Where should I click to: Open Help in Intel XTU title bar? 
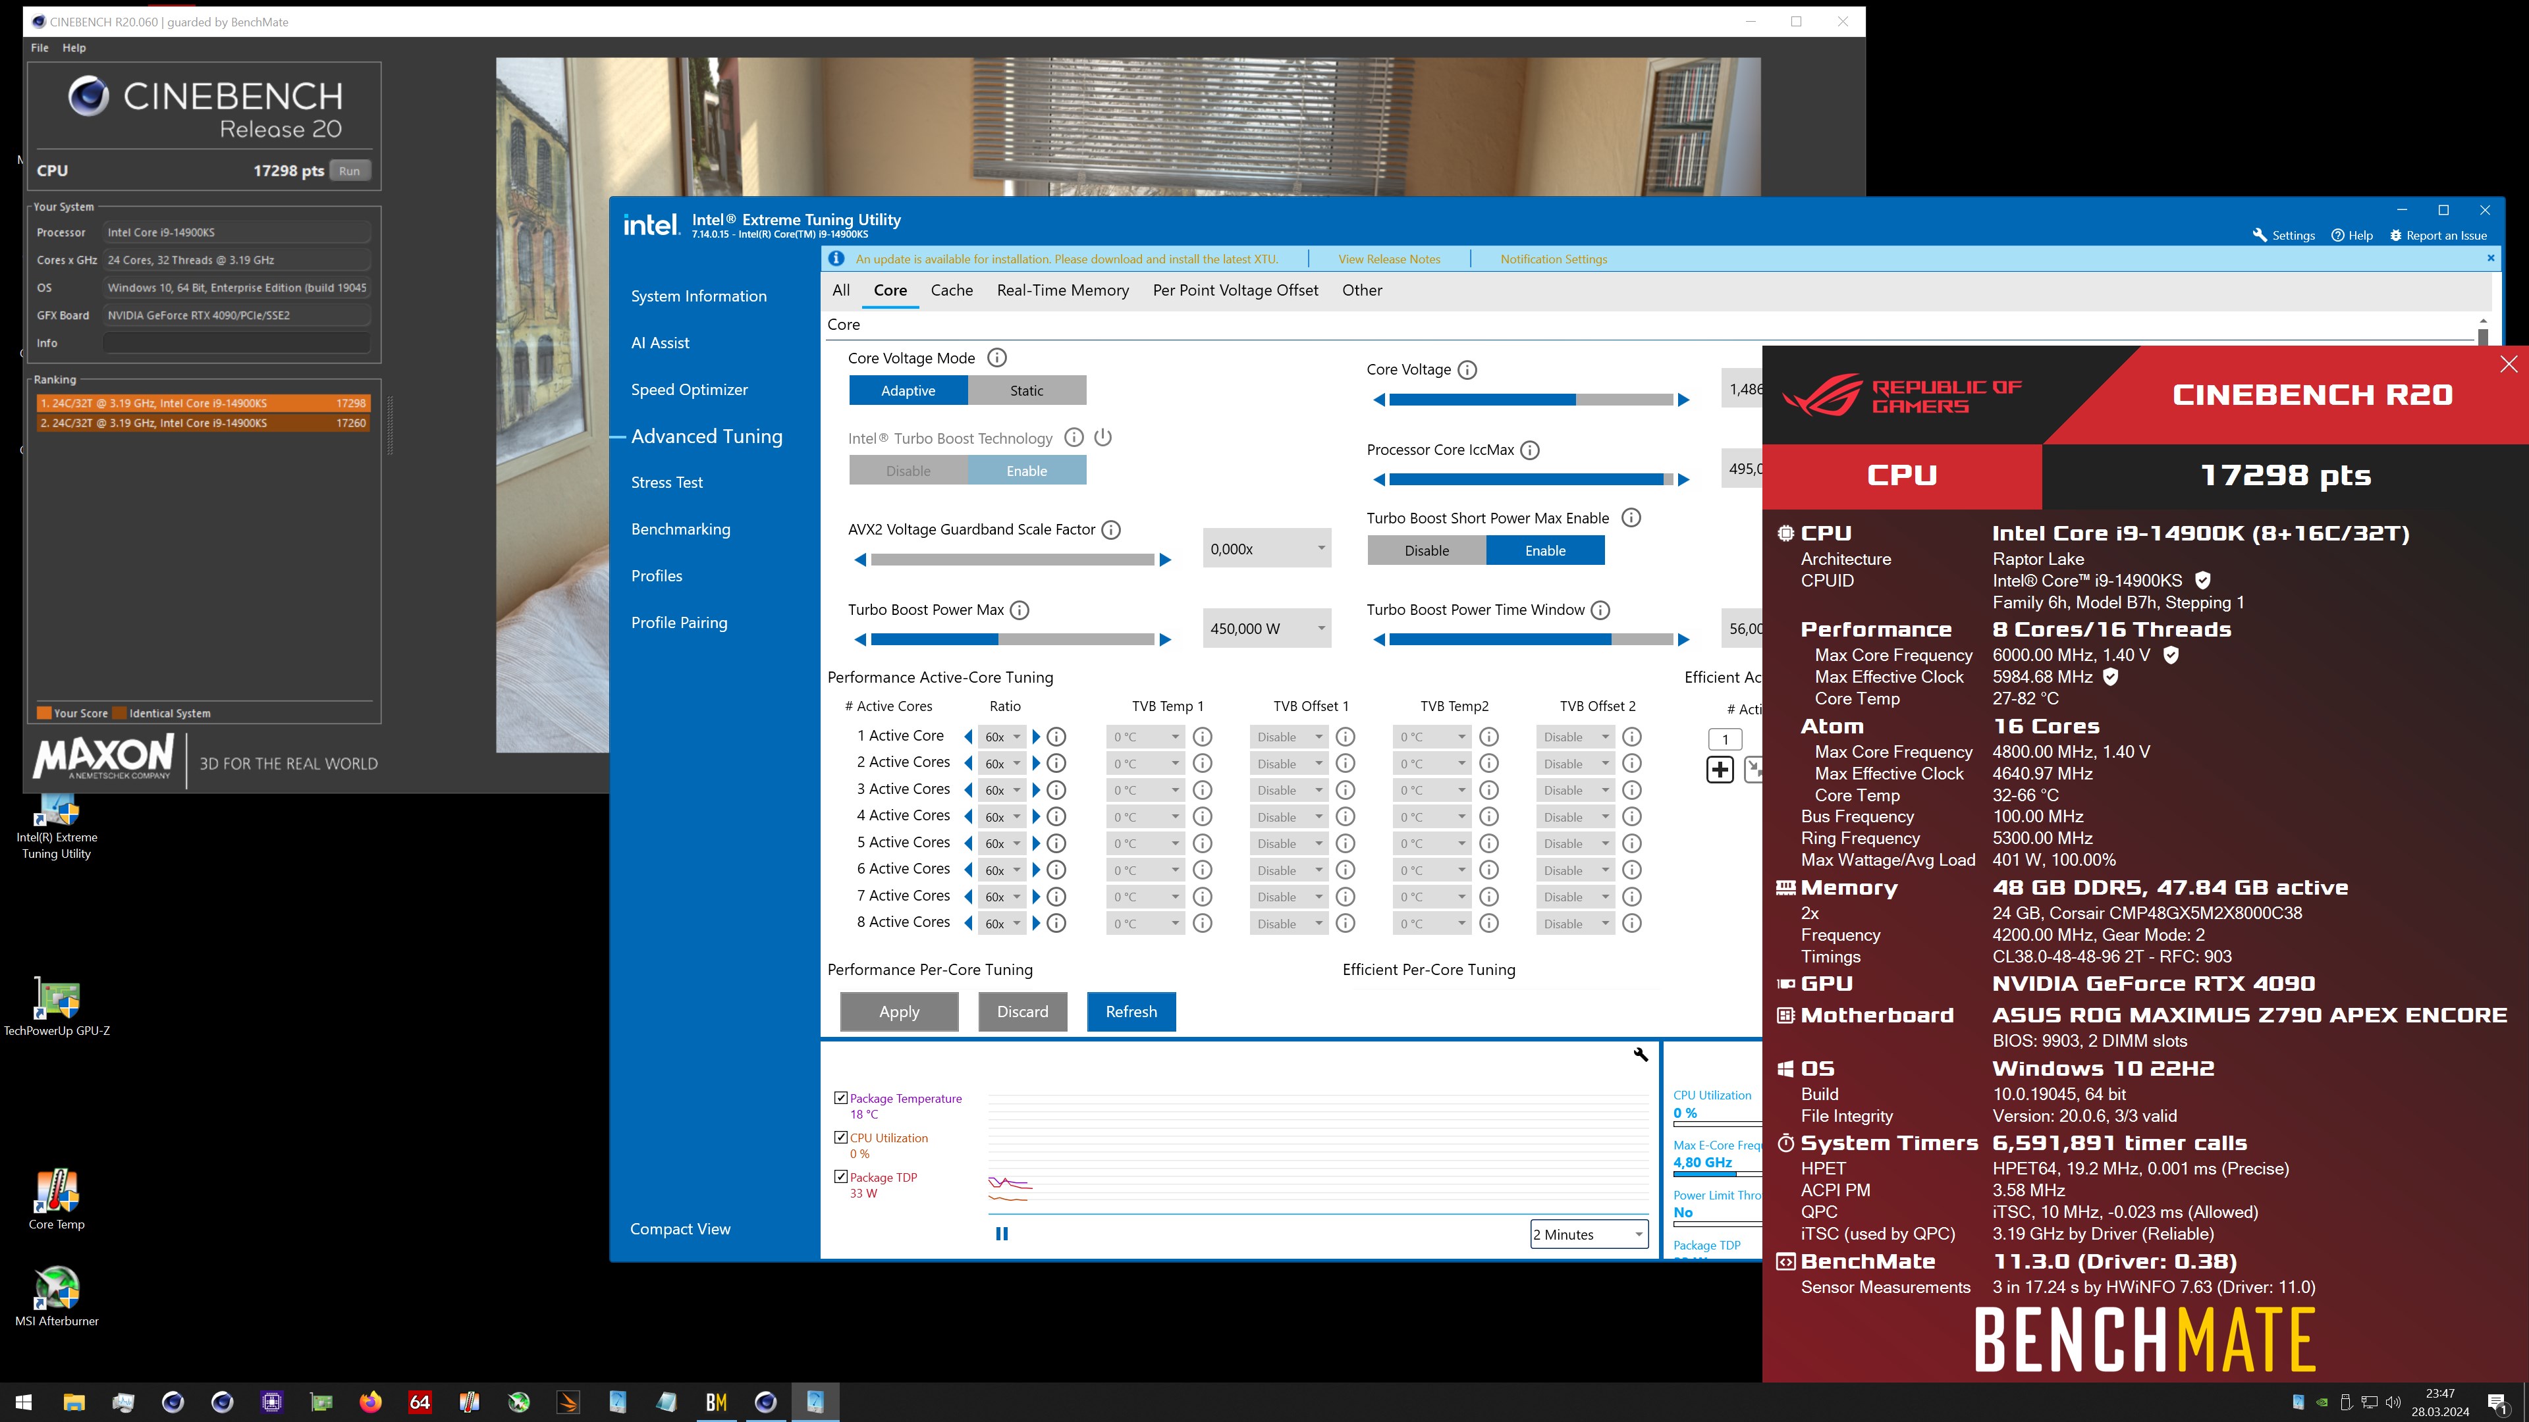pyautogui.click(x=2351, y=236)
